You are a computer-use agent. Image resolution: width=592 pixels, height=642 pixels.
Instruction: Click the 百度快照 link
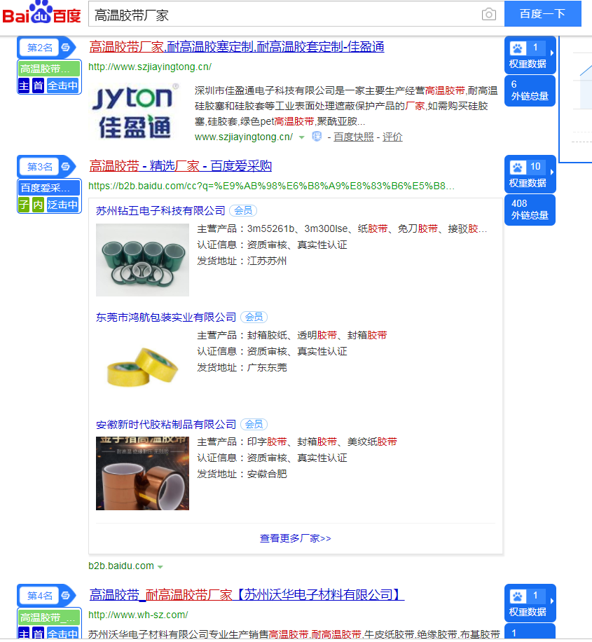click(x=354, y=137)
